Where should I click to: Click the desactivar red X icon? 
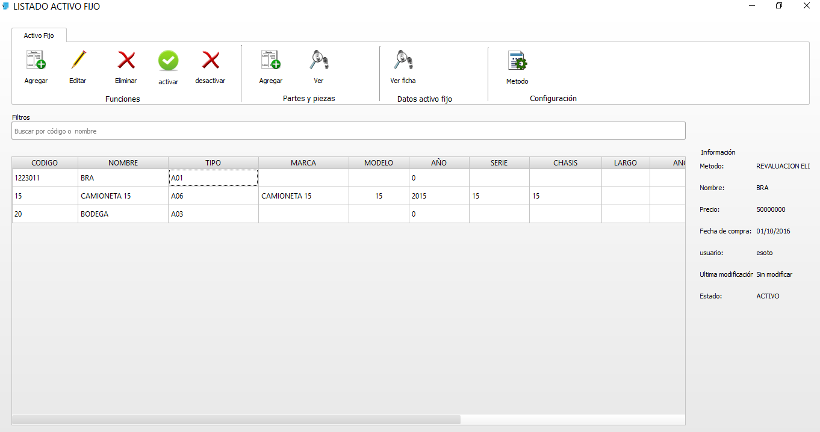210,60
